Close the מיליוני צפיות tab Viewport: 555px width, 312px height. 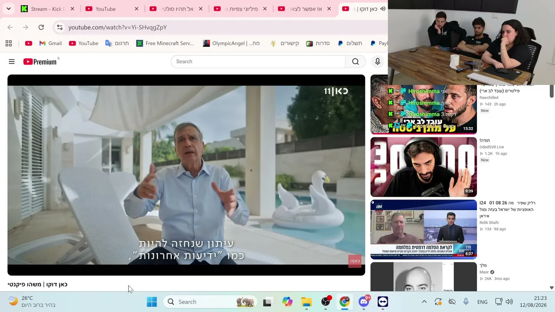[265, 9]
